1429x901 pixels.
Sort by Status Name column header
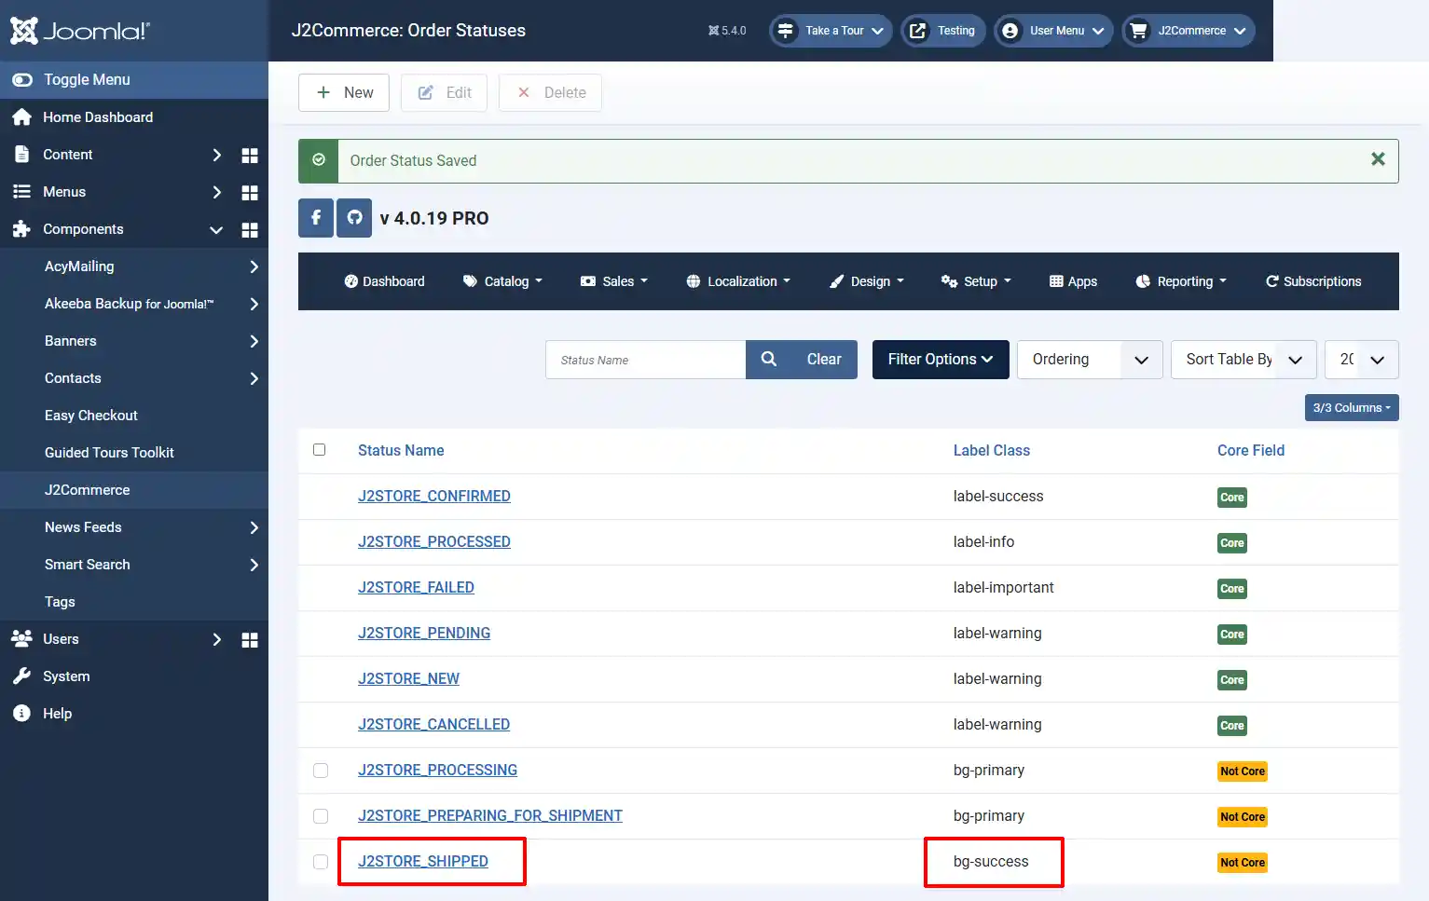coord(401,451)
